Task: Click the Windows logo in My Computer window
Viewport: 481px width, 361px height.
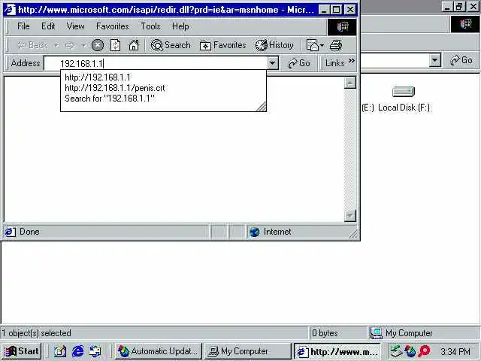Action: [x=465, y=24]
